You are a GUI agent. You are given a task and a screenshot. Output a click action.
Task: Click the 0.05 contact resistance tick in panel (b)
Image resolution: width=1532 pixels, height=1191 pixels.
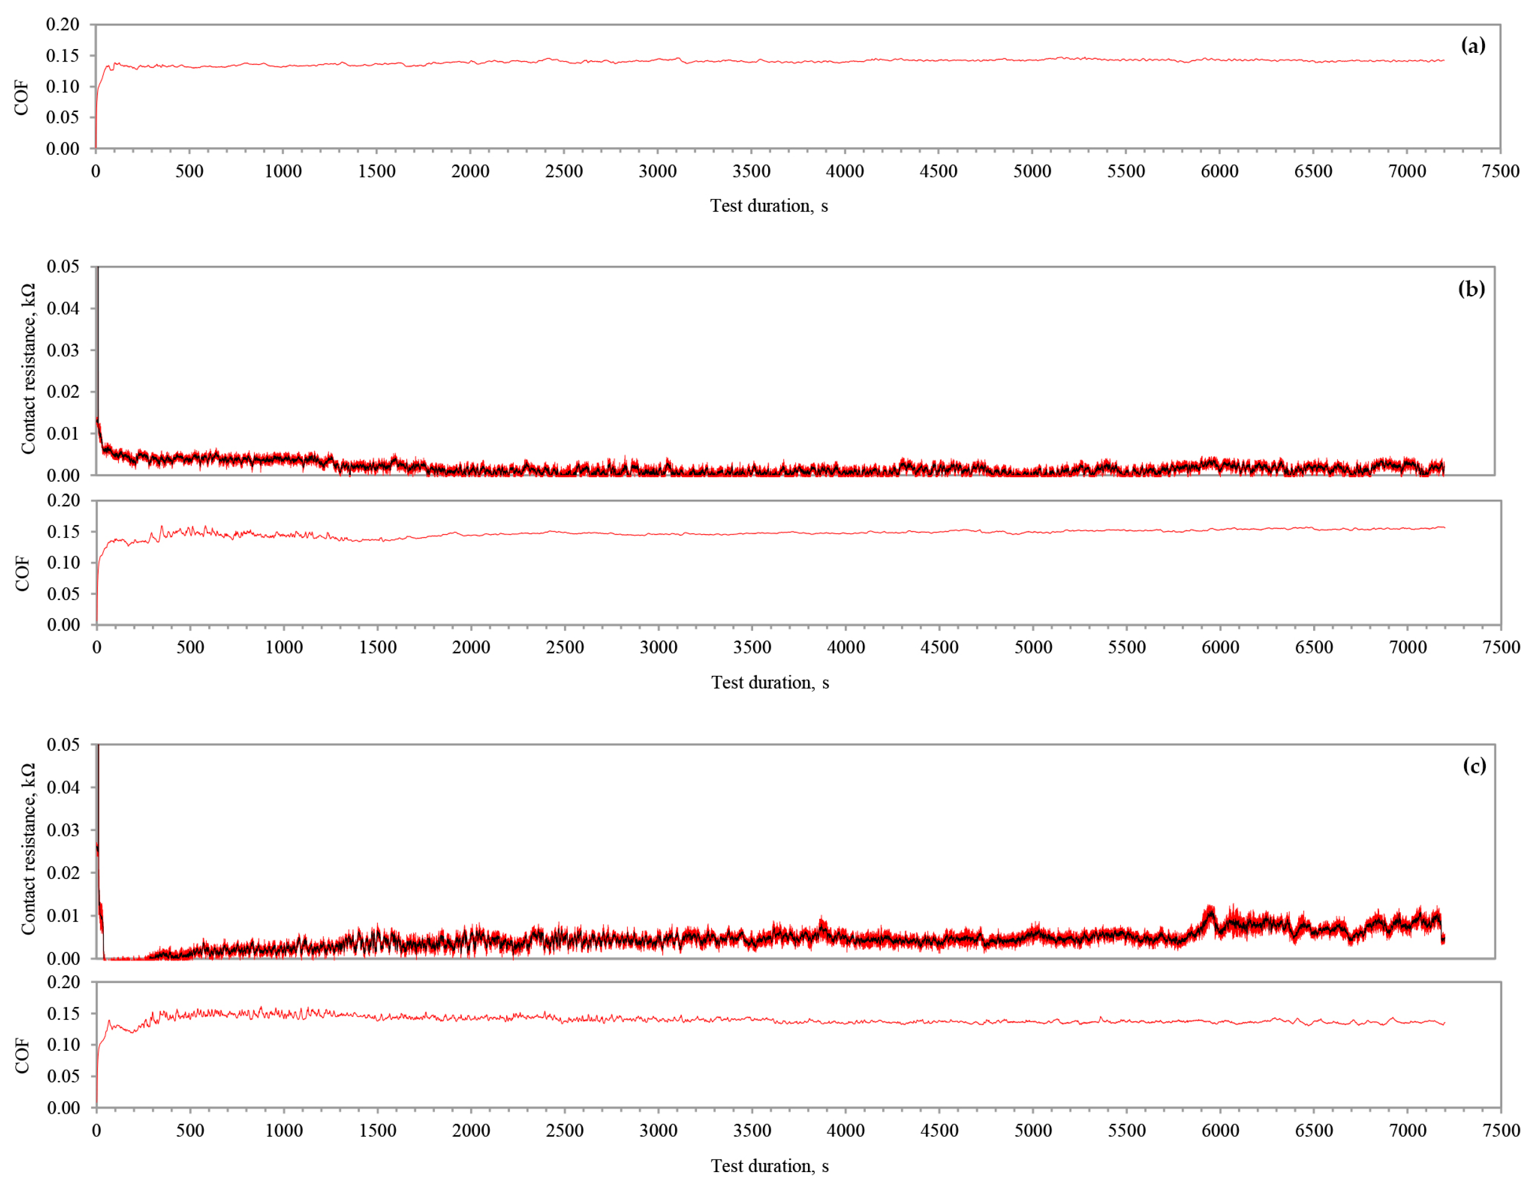point(63,266)
